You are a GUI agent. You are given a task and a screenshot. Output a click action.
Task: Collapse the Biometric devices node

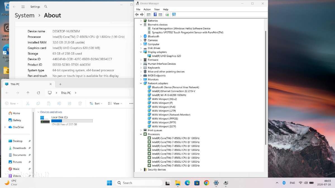141,25
